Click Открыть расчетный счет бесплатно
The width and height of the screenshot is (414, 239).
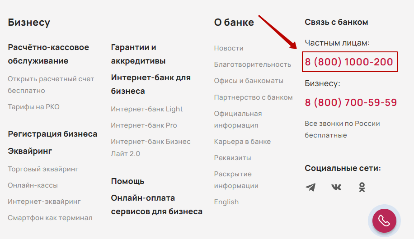pyautogui.click(x=51, y=85)
